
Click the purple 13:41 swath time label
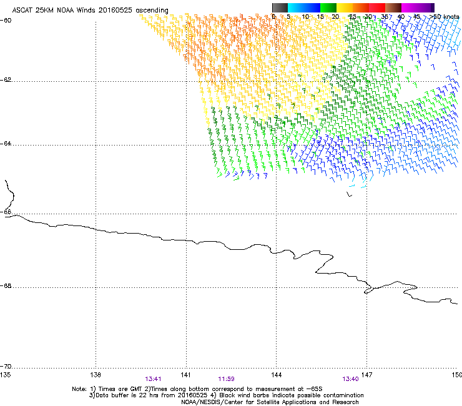(153, 379)
